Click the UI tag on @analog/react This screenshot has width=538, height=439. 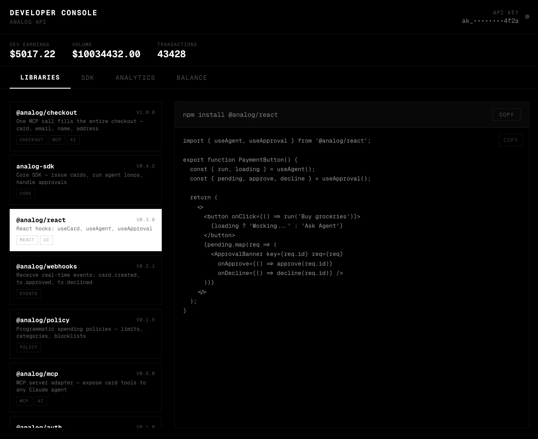[47, 240]
